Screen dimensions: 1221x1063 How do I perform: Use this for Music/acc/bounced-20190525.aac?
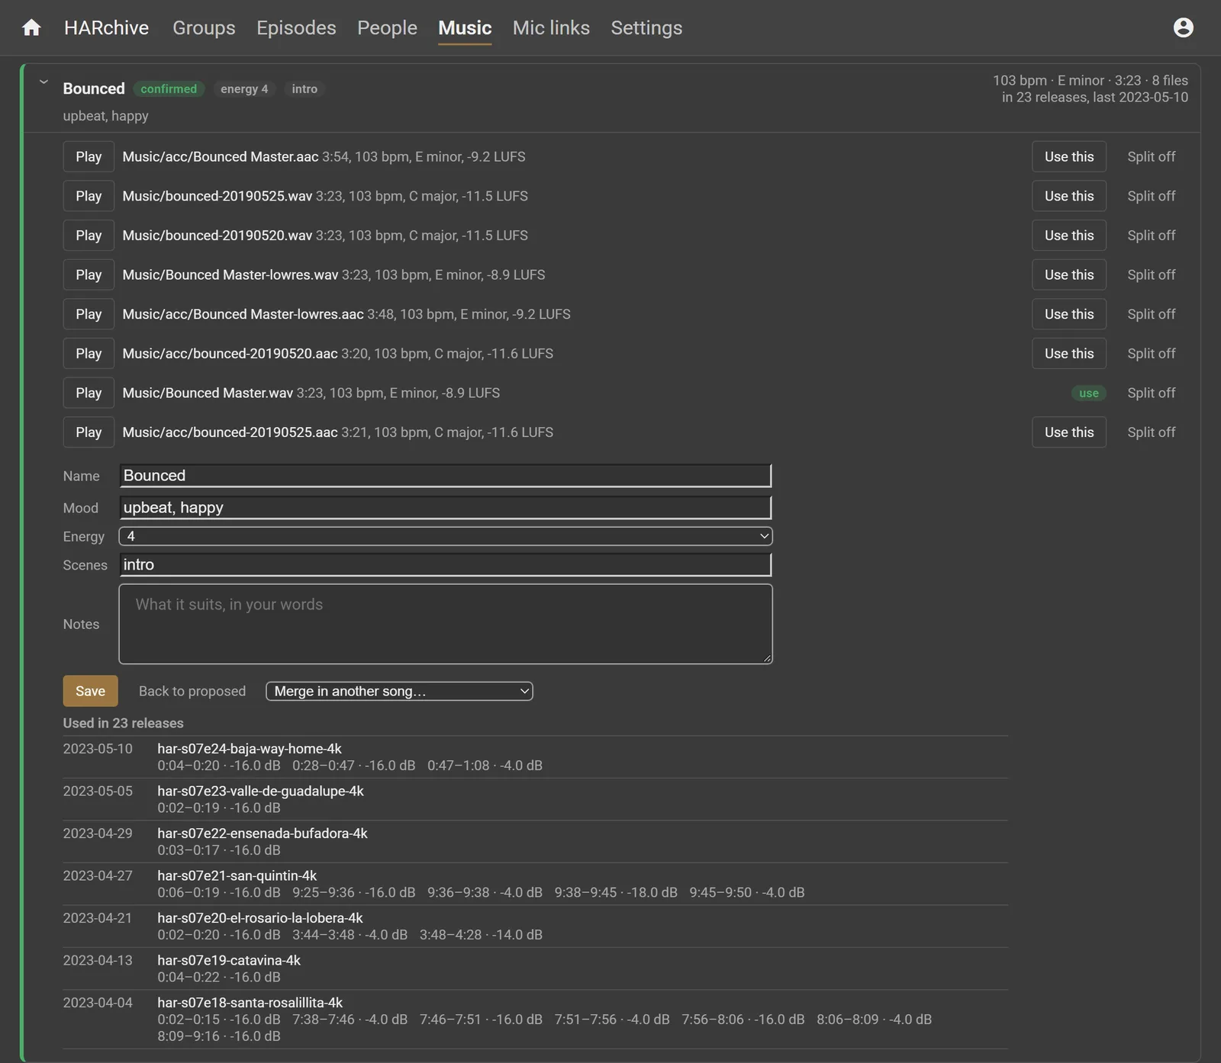coord(1069,432)
